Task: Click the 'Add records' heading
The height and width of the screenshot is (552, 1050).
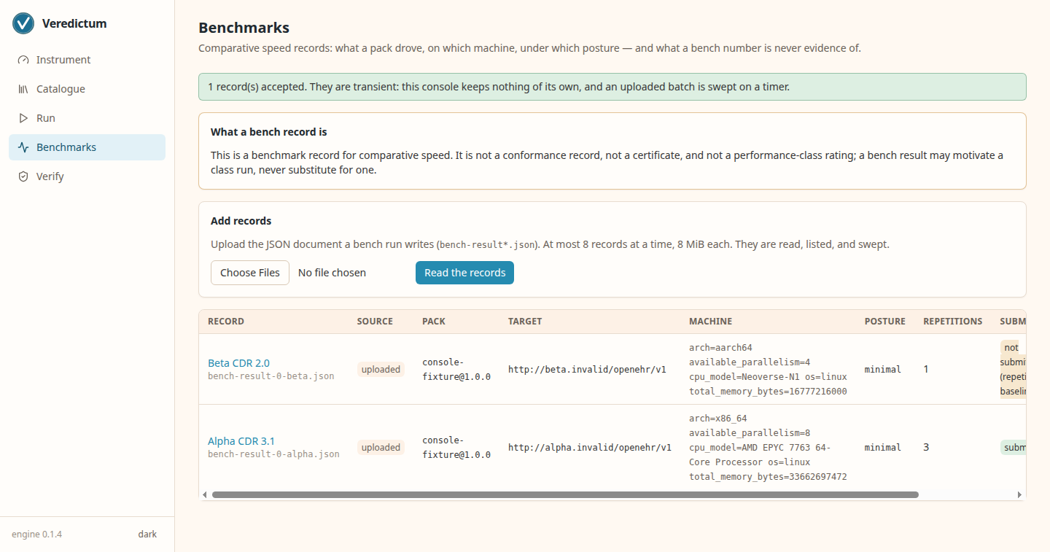Action: tap(241, 221)
